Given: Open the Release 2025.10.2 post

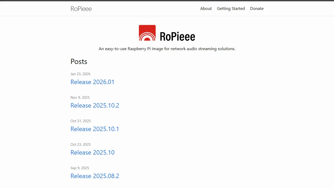Looking at the screenshot, I should pyautogui.click(x=95, y=105).
